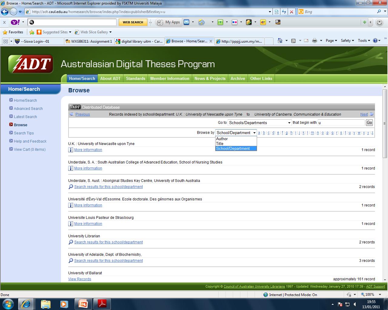This screenshot has width=388, height=310.
Task: Click the Yahoo toolbar mail envelope icon
Action: coord(186,22)
